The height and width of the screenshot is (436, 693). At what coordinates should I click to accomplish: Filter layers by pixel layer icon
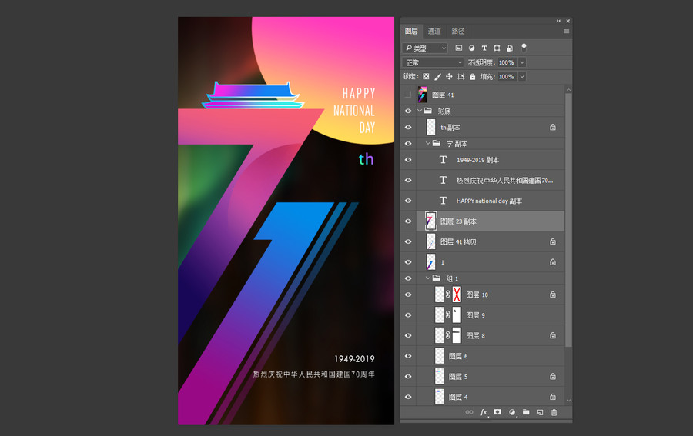pos(459,48)
